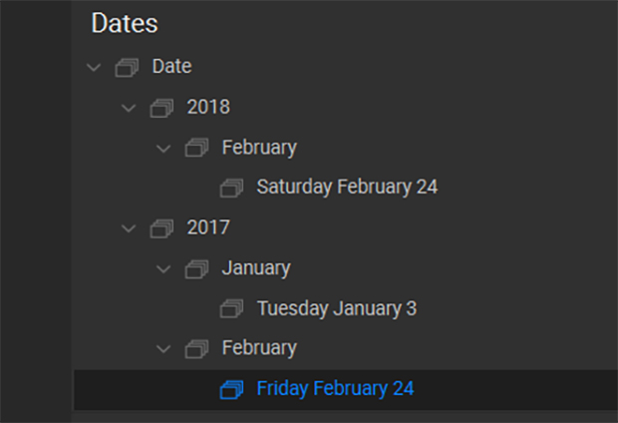Select Tuesday January 3 entry
This screenshot has width=618, height=423.
tap(337, 308)
